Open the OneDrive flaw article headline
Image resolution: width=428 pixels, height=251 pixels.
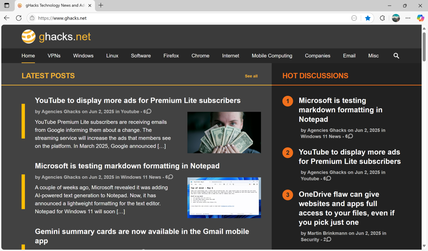347,208
